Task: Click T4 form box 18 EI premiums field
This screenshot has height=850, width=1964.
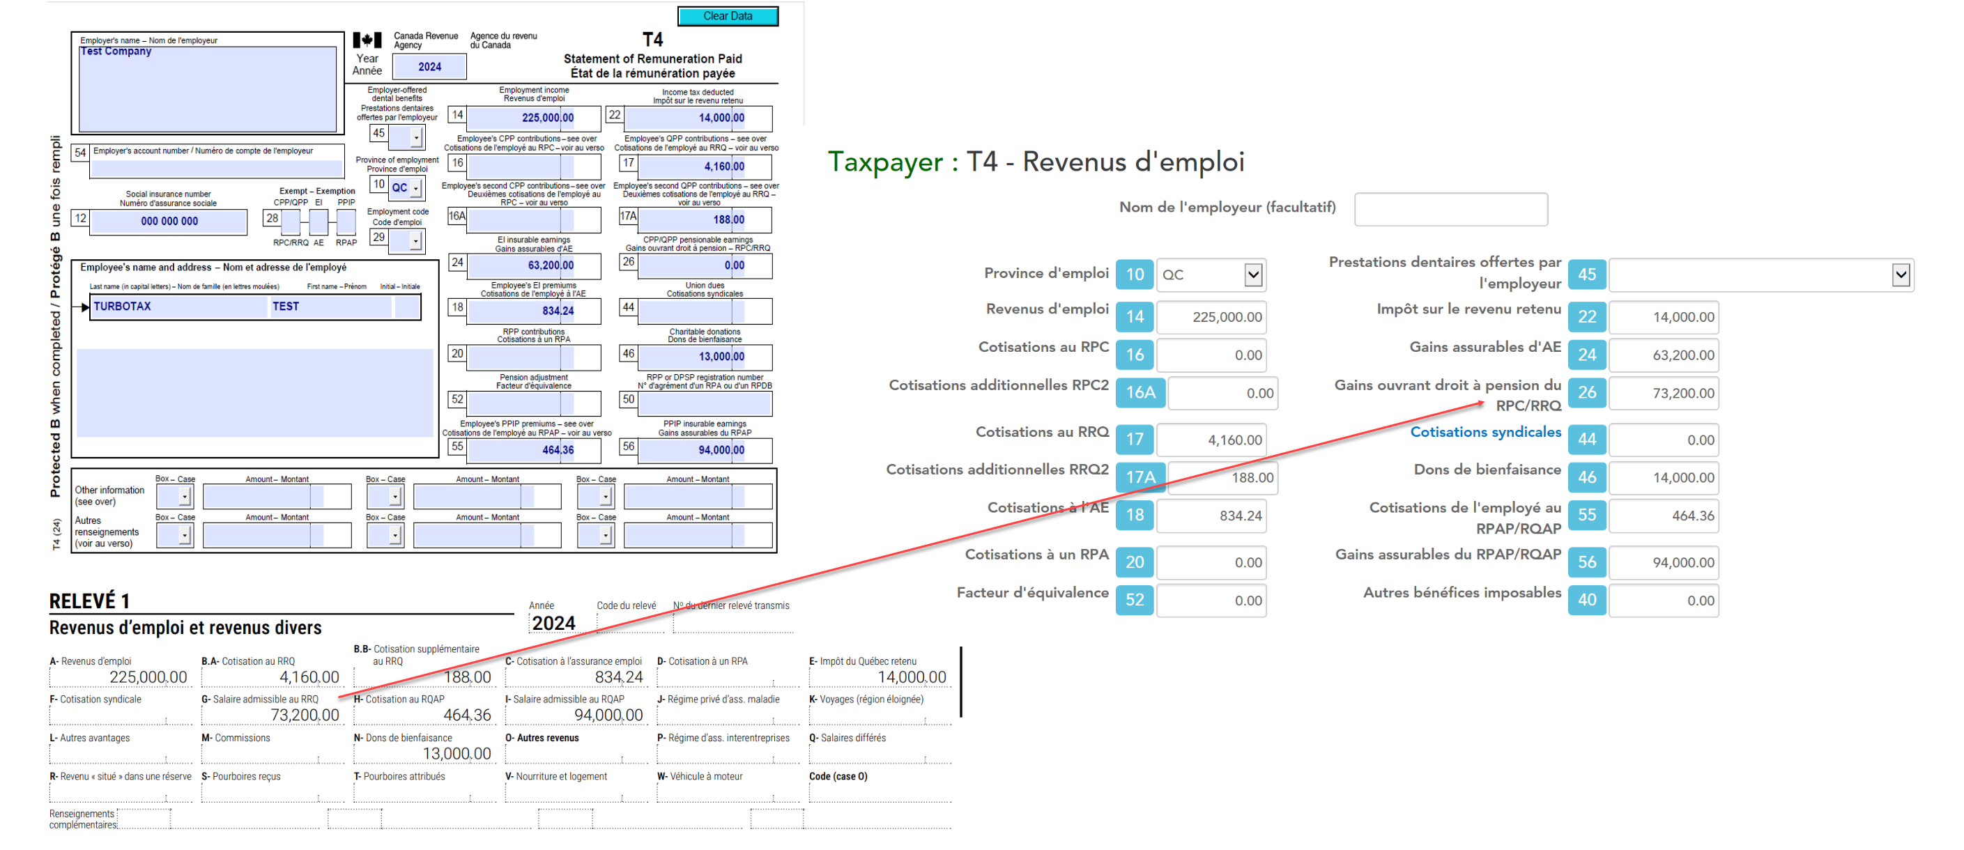Action: pyautogui.click(x=533, y=311)
